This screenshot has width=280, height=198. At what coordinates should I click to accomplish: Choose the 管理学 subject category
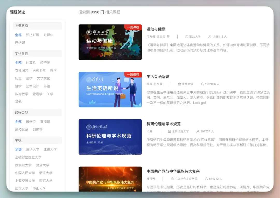[38, 94]
